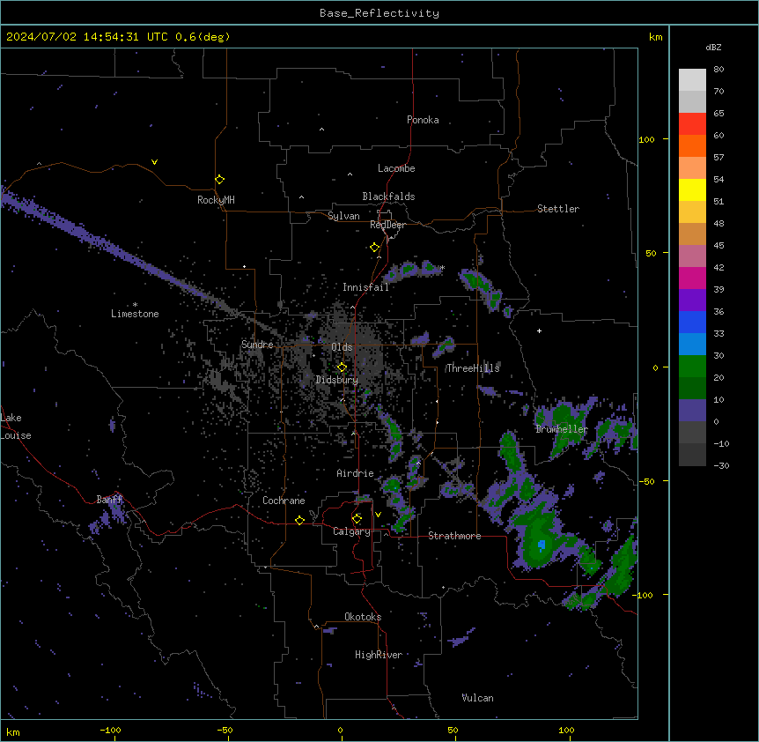Click the Cochrane town label
This screenshot has width=759, height=742.
(x=284, y=501)
